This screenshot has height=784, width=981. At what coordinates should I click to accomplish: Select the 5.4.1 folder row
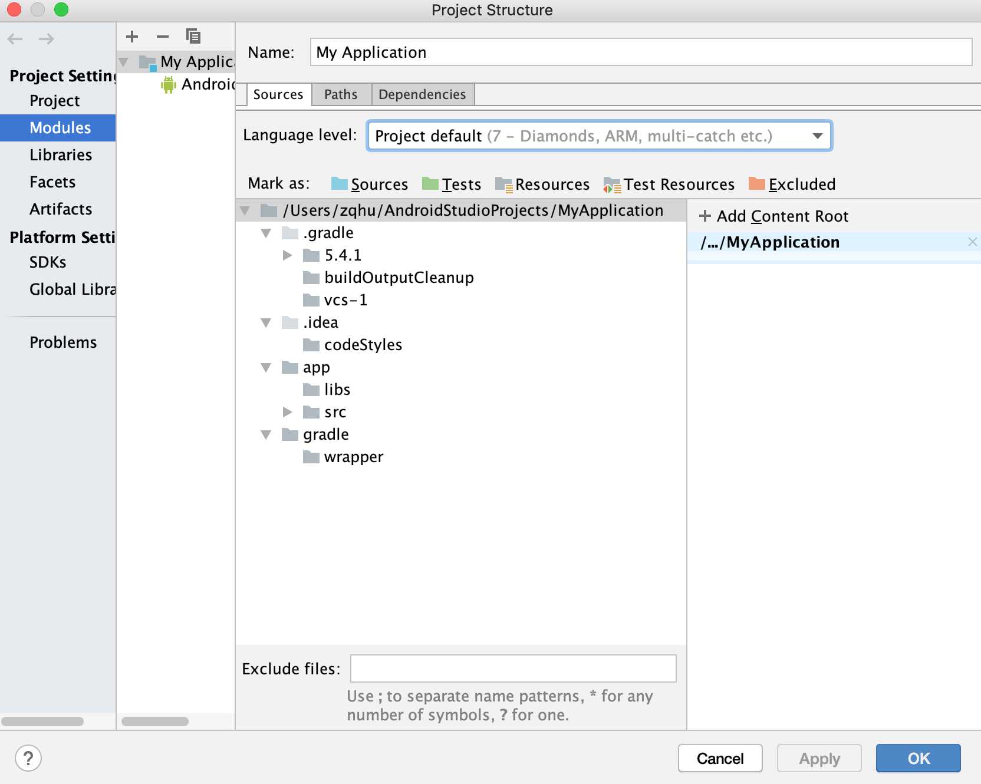(461, 255)
